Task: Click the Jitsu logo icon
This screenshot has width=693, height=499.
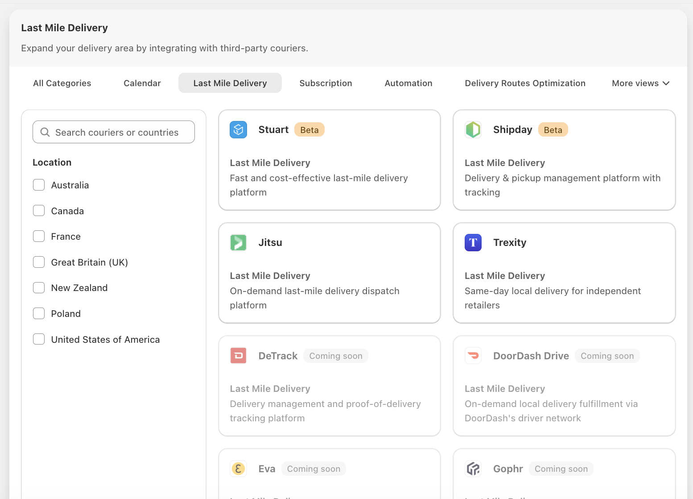Action: (238, 243)
